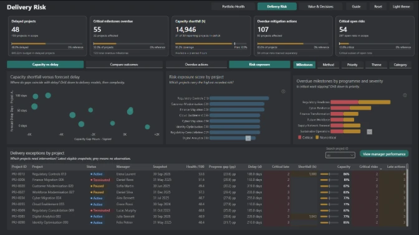Select the Critical open risks KPI card
419x235 pixels.
(x=375, y=36)
